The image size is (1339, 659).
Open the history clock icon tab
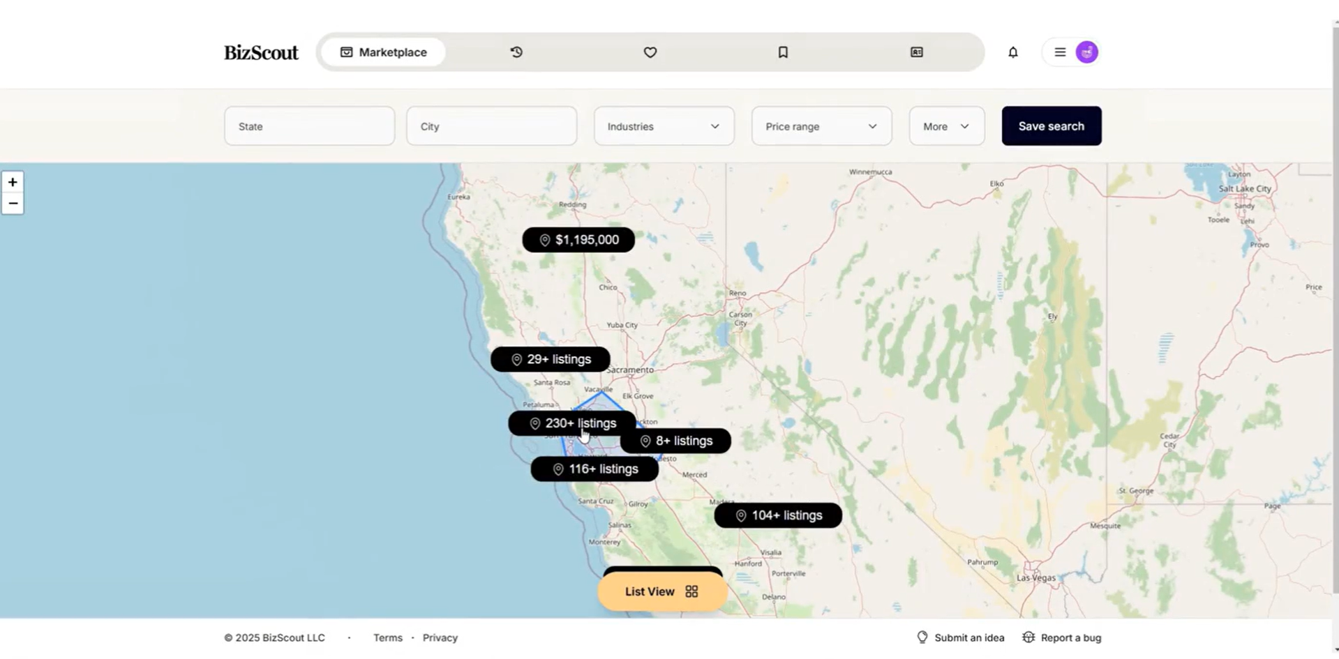point(516,52)
